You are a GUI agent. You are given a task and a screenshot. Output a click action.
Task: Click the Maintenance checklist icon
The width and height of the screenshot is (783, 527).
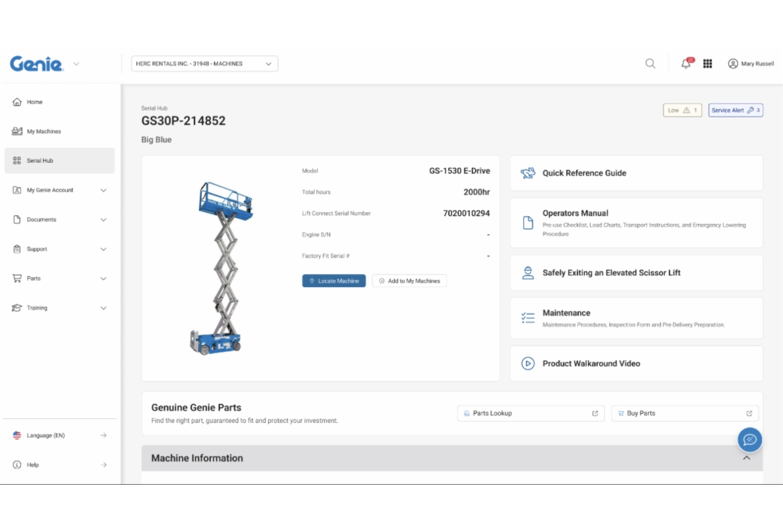(x=527, y=317)
